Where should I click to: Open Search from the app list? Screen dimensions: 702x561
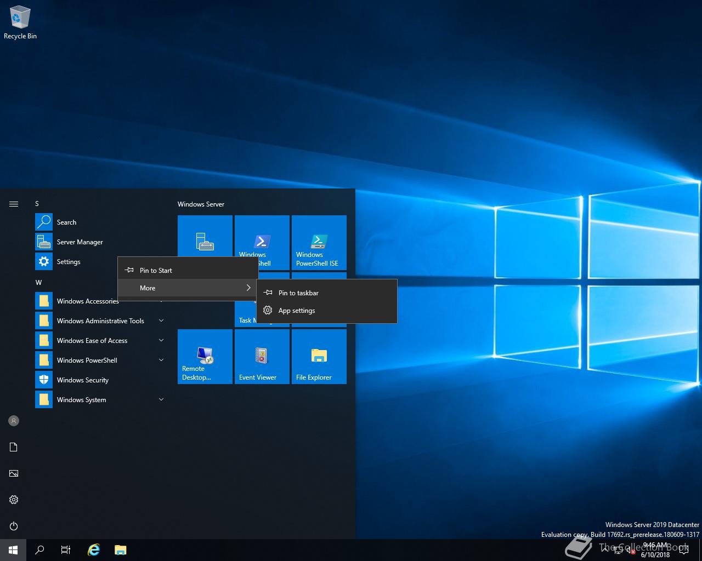coord(101,222)
